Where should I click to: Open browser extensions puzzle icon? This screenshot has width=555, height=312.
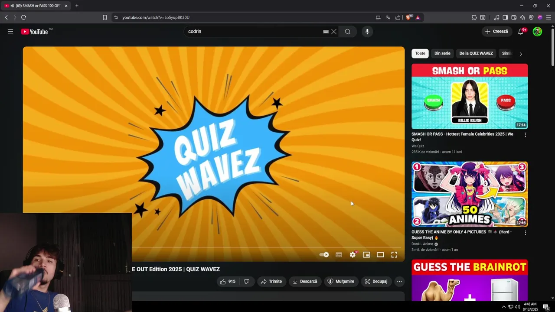pos(474,17)
